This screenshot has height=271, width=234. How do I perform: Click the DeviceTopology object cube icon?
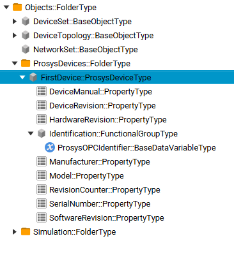(26, 36)
